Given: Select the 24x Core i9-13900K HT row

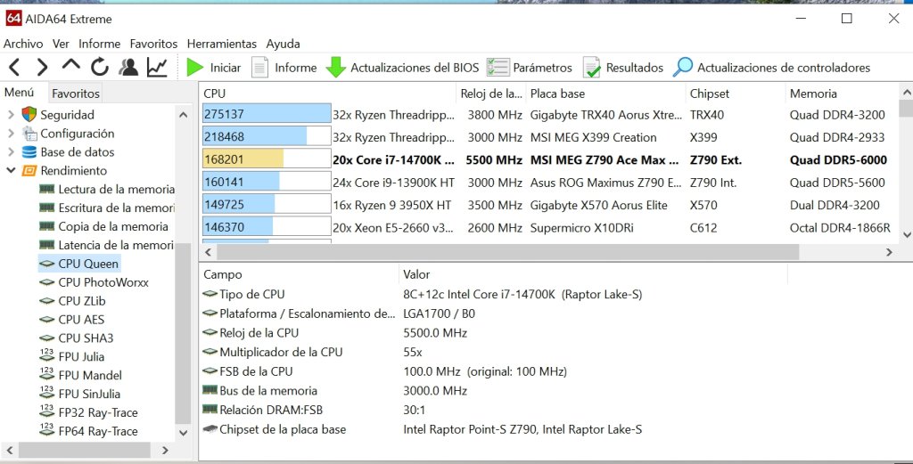Looking at the screenshot, I should [550, 182].
